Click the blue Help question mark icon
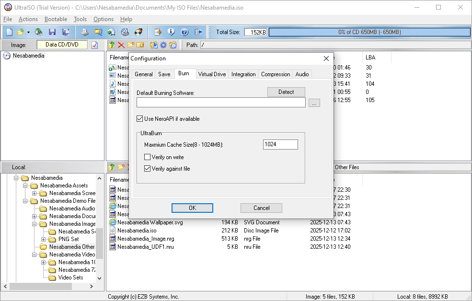 point(184,32)
